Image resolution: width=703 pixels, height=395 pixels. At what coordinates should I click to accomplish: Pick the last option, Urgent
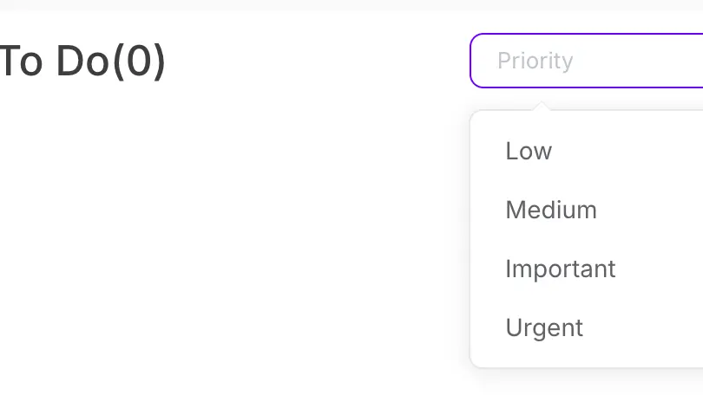click(544, 327)
